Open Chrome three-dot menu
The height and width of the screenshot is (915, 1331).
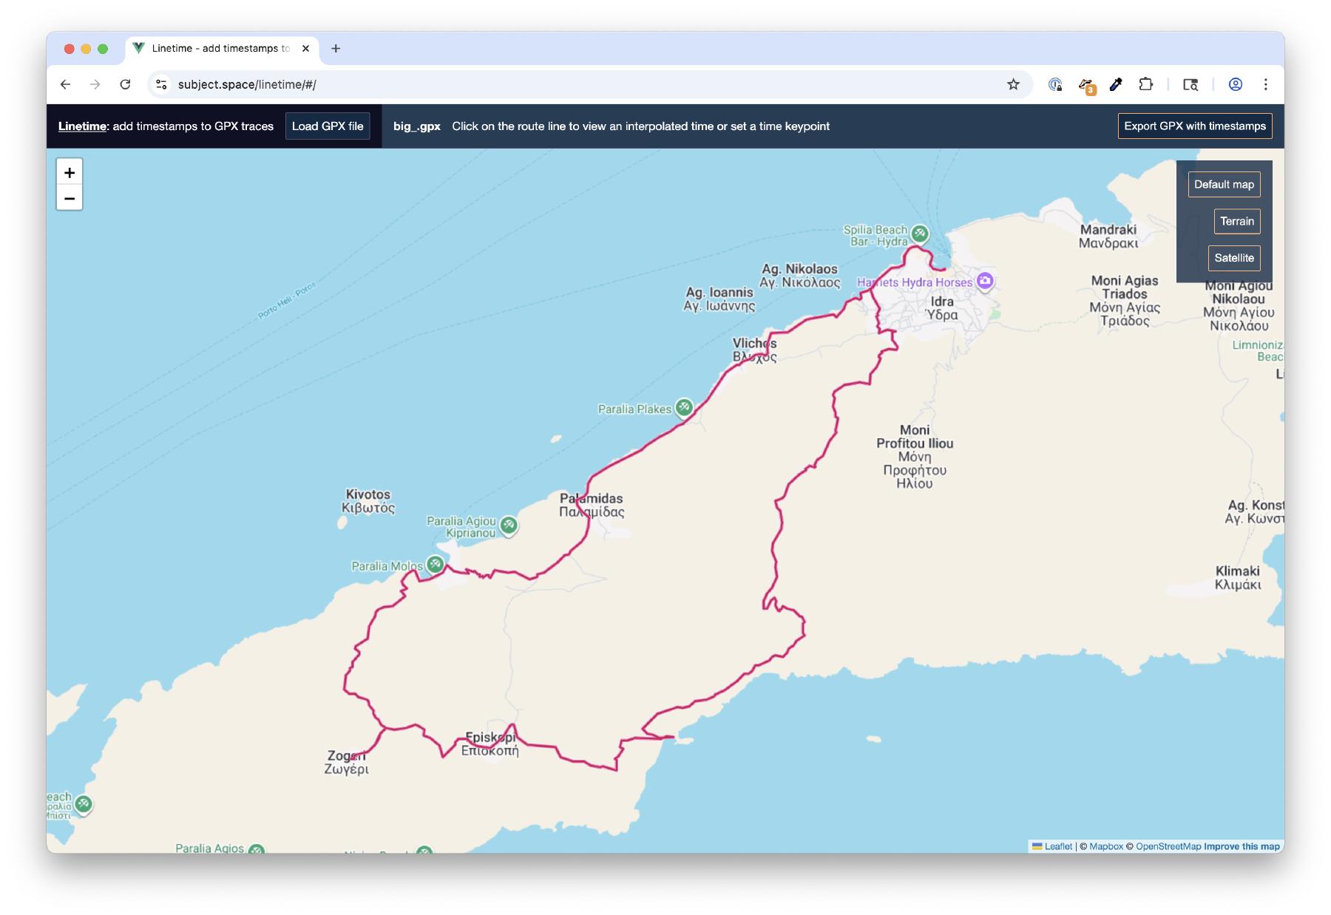point(1265,84)
